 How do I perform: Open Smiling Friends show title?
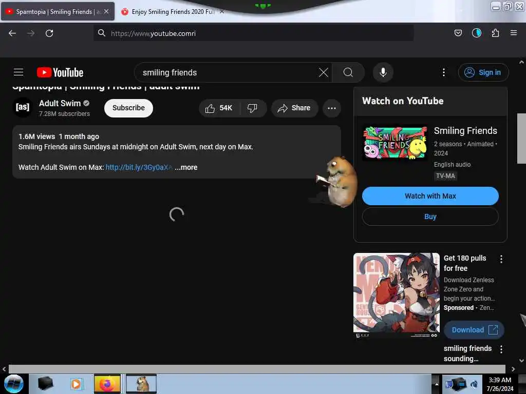tap(465, 131)
